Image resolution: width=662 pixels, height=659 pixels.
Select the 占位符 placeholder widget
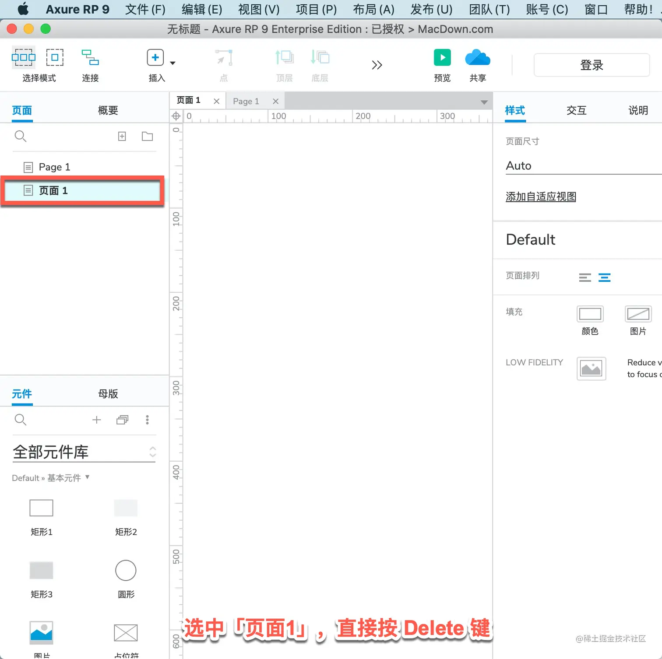coord(126,633)
